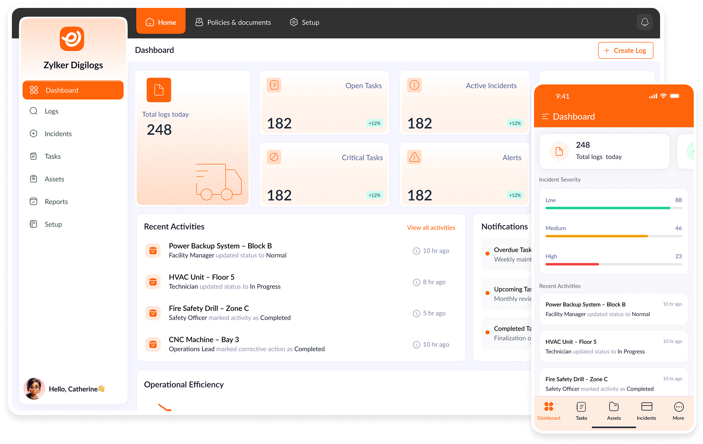Open the Assets section
The height and width of the screenshot is (444, 703).
[x=54, y=179]
